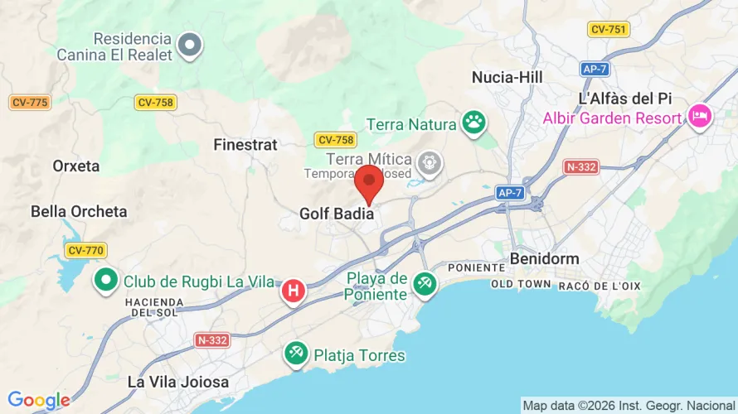This screenshot has width=738, height=414.
Task: Click the Google logo
Action: pyautogui.click(x=39, y=401)
